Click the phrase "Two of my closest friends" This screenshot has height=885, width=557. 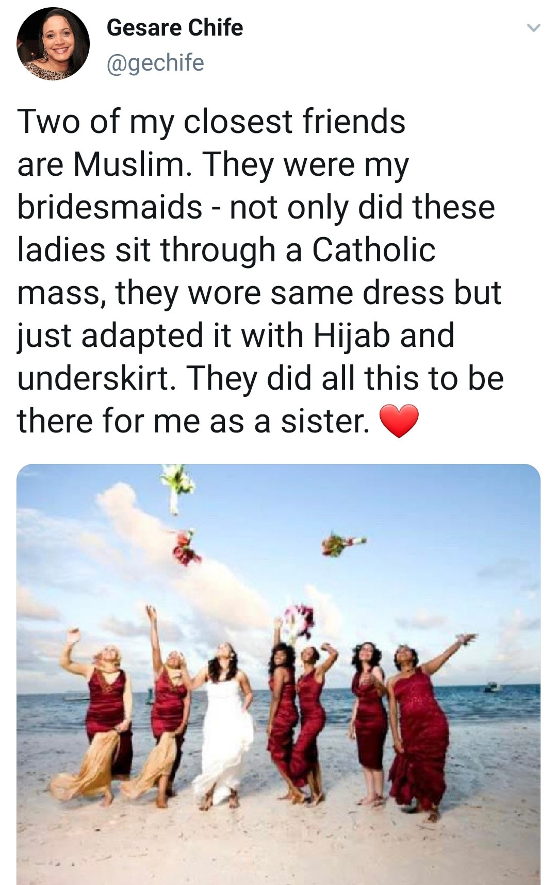pyautogui.click(x=211, y=123)
